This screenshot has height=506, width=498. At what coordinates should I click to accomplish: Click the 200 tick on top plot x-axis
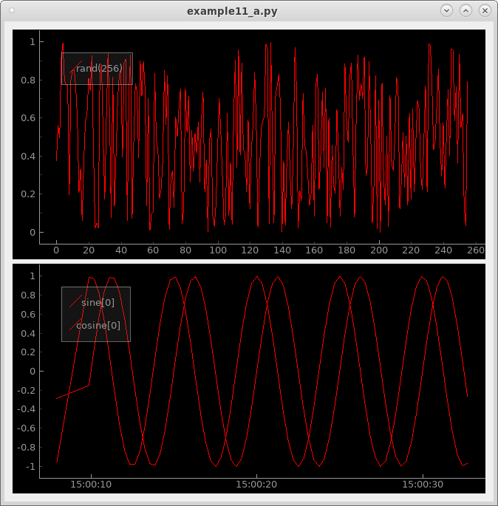tap(379, 250)
